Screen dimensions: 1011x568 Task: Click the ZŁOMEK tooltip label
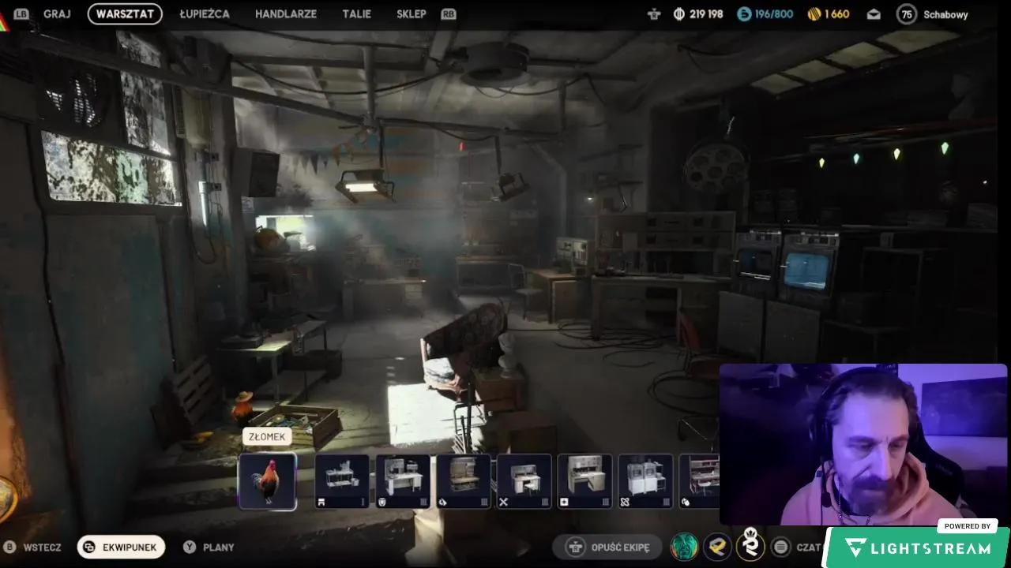click(267, 436)
